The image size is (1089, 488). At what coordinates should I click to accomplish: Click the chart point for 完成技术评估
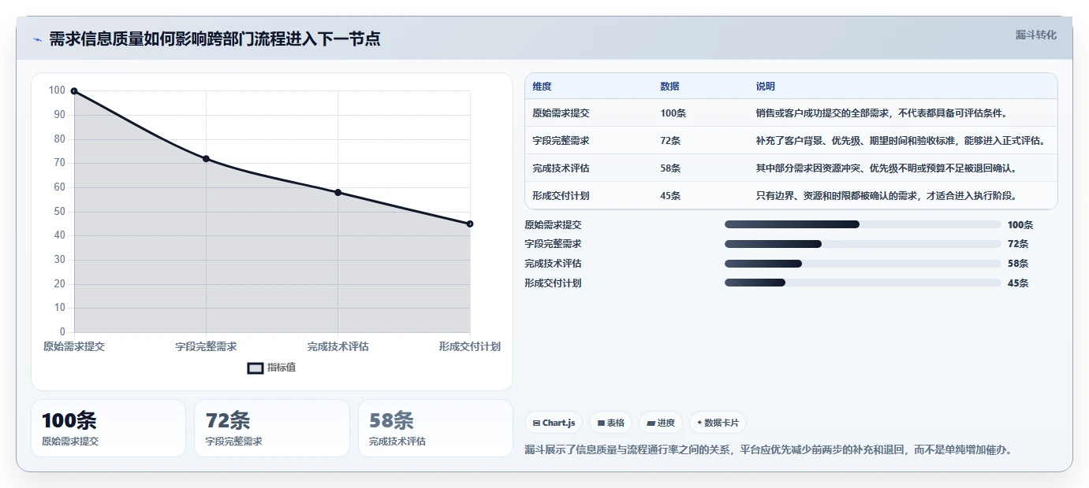point(338,193)
